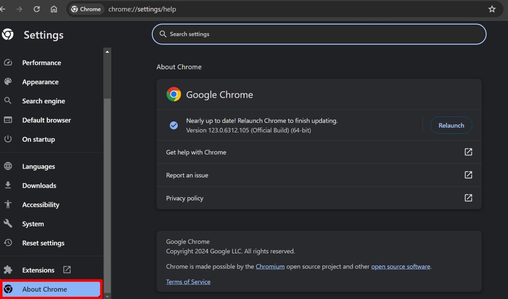Click the external link icon beside Extensions
508x299 pixels.
[x=67, y=270]
